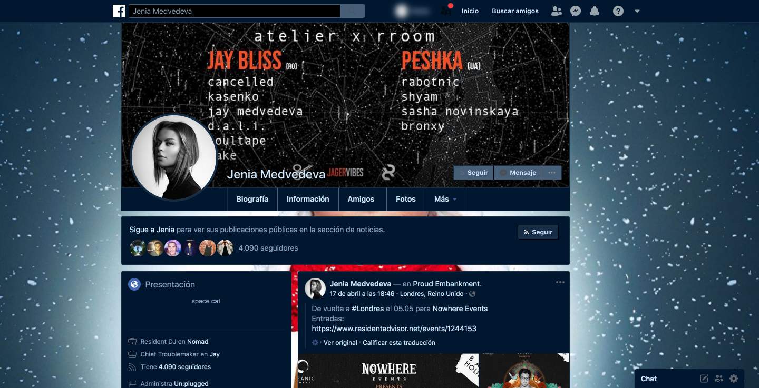The image size is (759, 388).
Task: Open the Un:plugged page link
Action: pyautogui.click(x=191, y=384)
